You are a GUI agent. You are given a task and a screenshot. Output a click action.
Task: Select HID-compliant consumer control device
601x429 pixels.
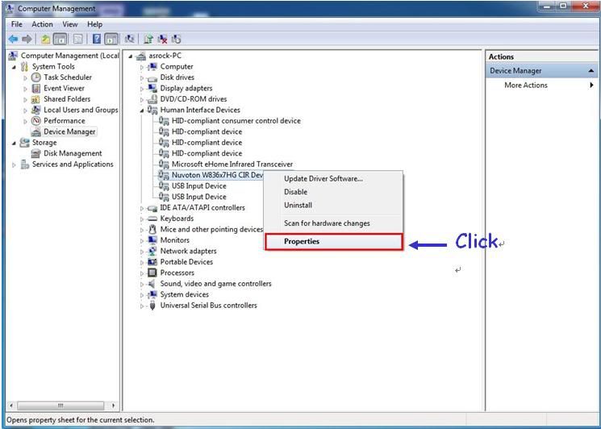(236, 121)
